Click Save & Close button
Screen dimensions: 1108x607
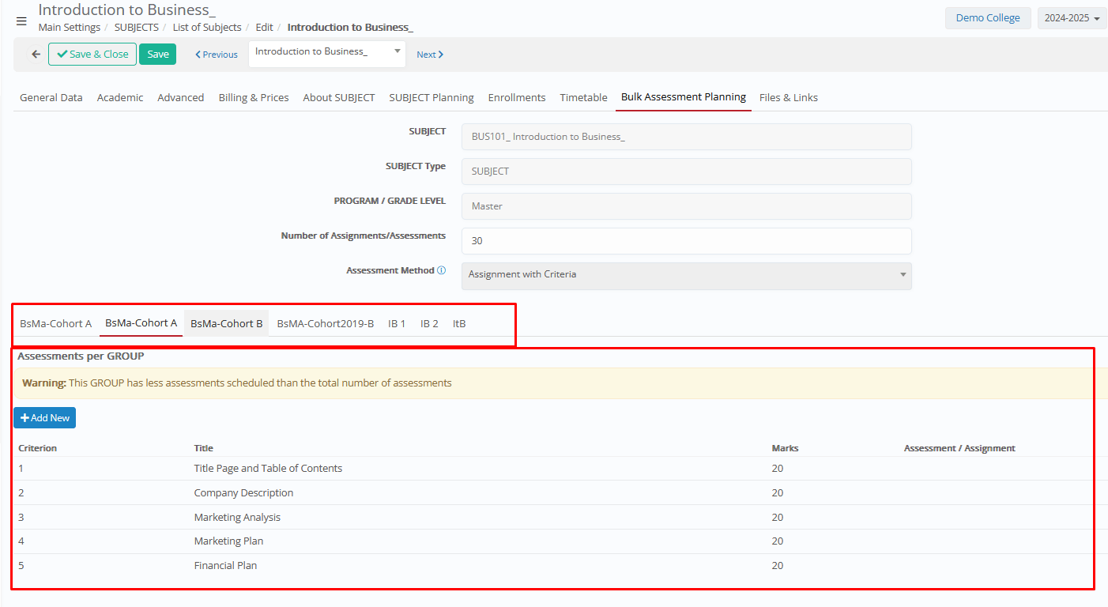click(92, 55)
